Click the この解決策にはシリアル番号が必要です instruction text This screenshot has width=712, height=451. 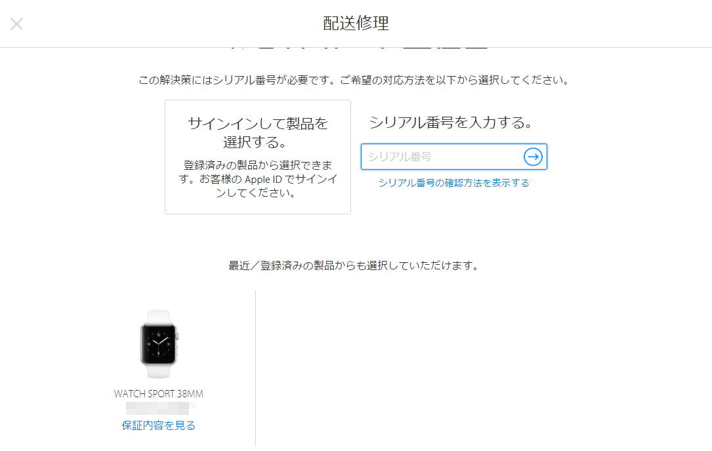pos(354,81)
